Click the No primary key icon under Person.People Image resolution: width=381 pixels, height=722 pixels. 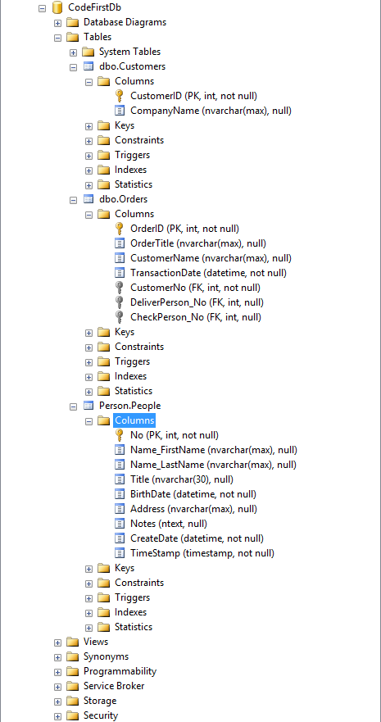[119, 435]
